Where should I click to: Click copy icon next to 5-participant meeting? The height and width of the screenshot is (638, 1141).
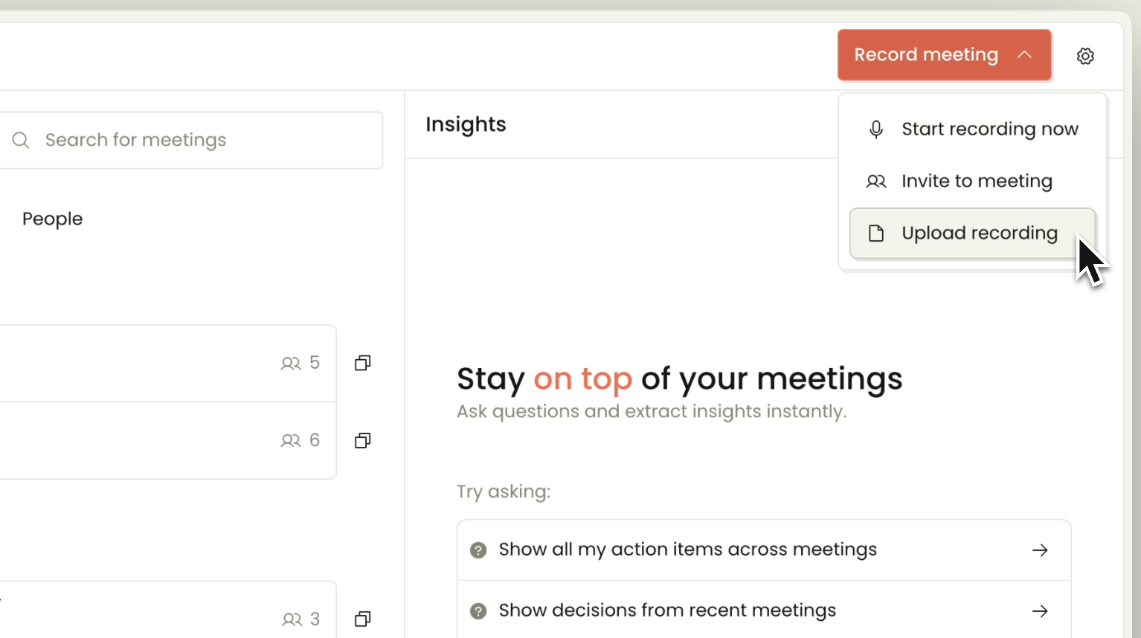(x=363, y=363)
